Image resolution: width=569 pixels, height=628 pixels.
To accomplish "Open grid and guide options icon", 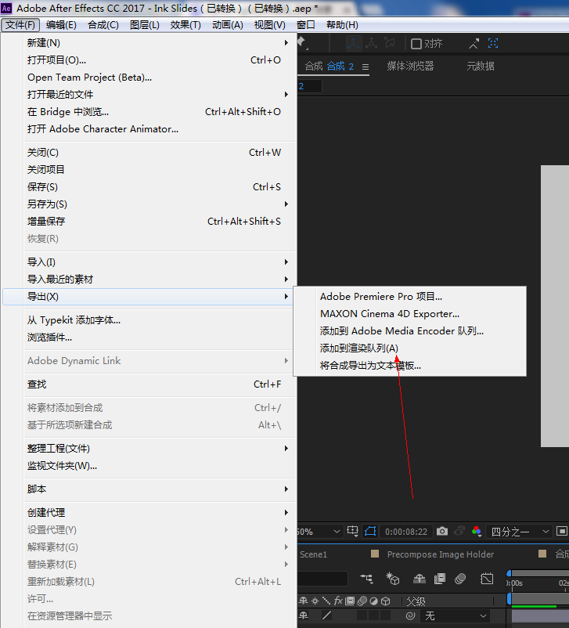I will (352, 532).
